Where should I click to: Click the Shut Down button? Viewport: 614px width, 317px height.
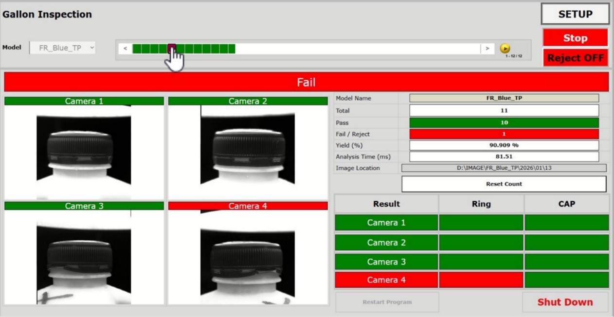(x=565, y=302)
